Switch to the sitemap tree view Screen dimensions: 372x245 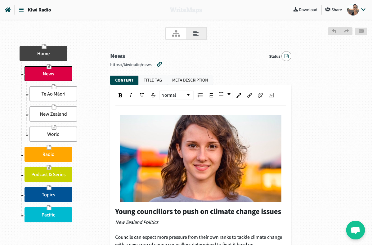click(176, 33)
